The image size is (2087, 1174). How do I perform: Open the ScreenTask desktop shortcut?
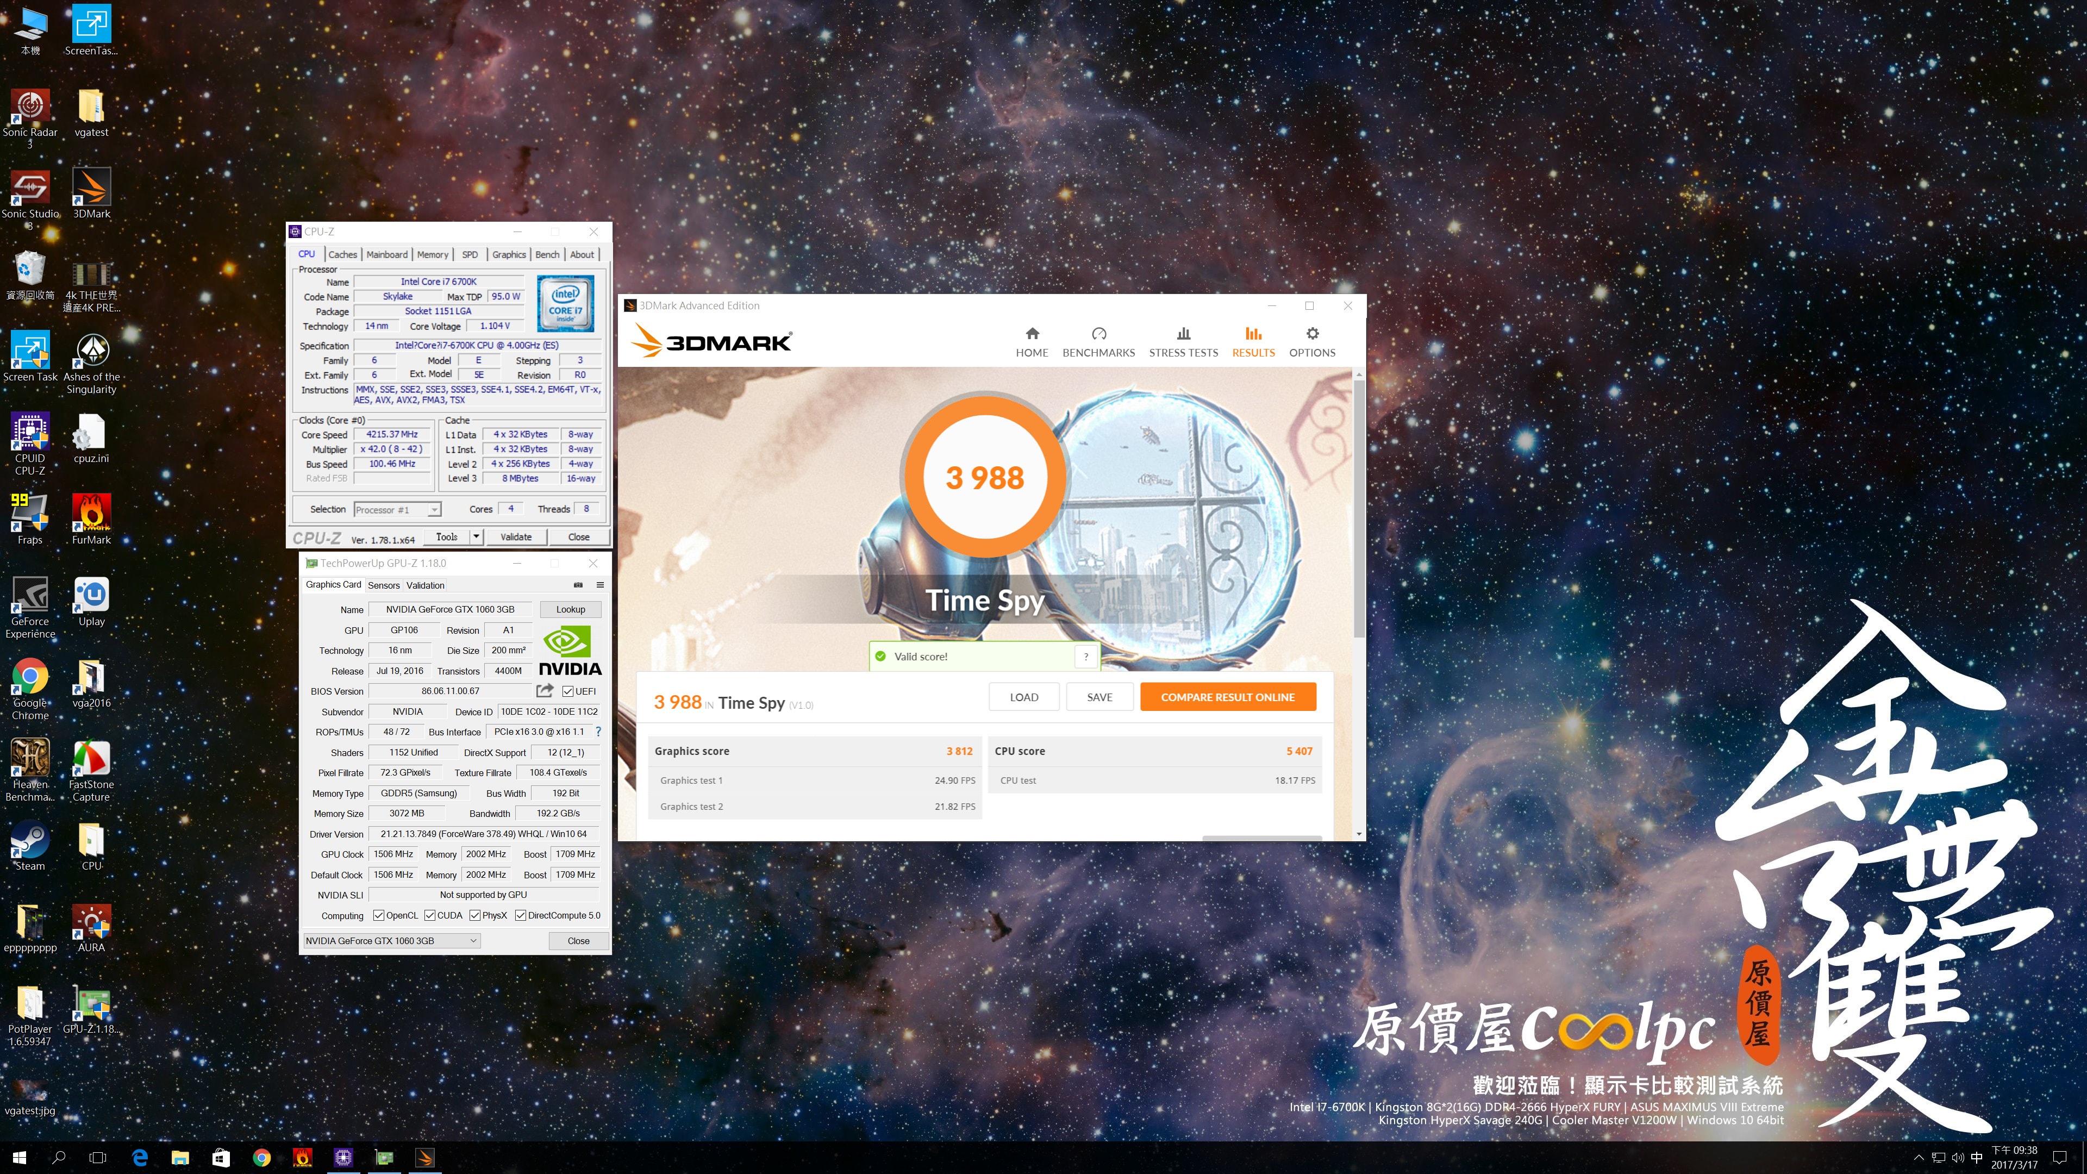tap(91, 30)
